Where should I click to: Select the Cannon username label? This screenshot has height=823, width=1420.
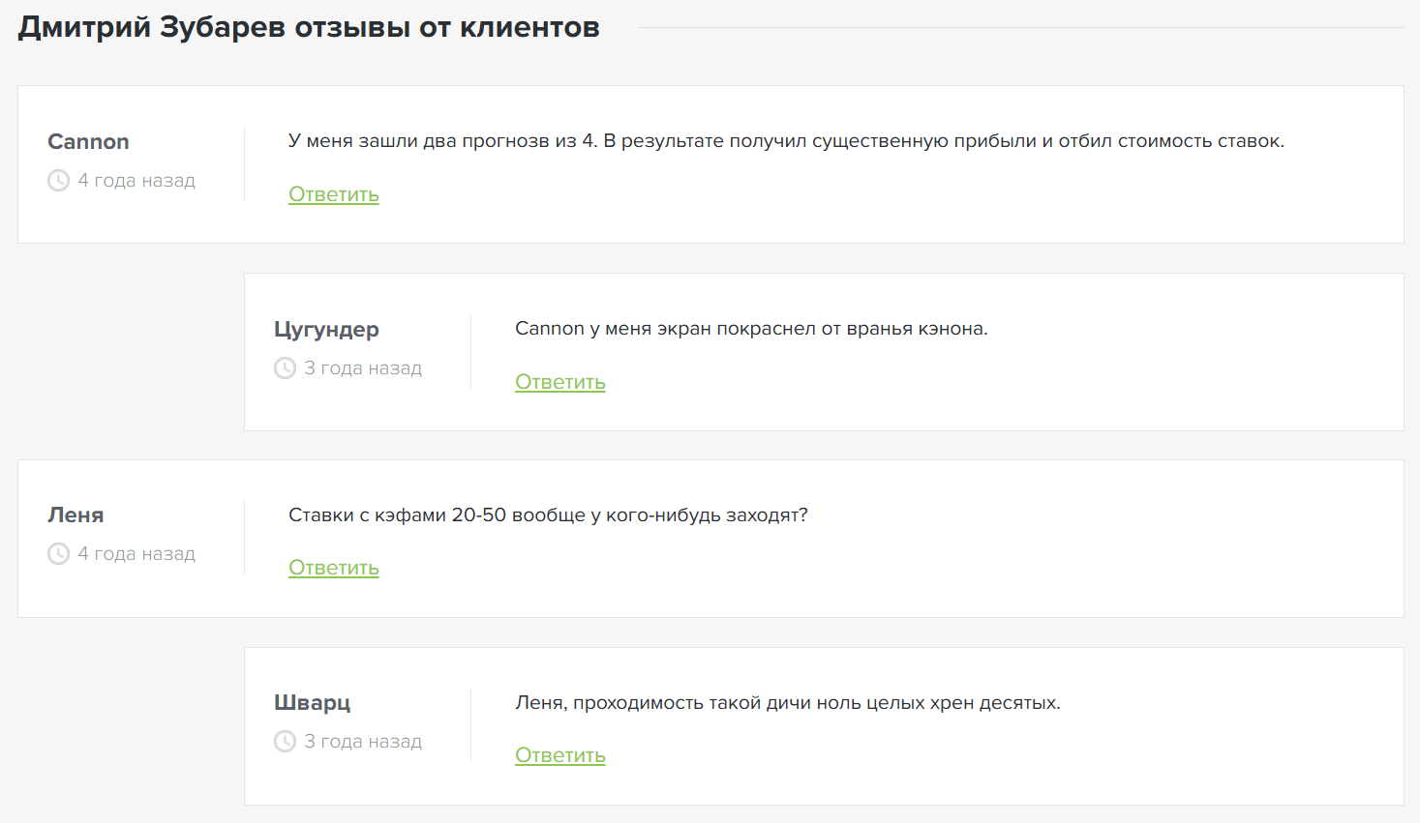click(88, 141)
